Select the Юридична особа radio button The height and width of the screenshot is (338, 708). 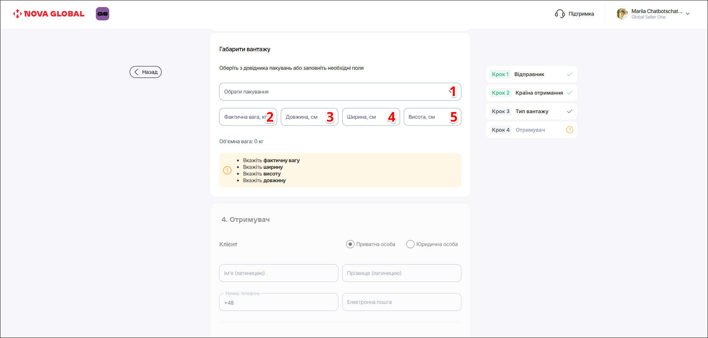click(410, 244)
